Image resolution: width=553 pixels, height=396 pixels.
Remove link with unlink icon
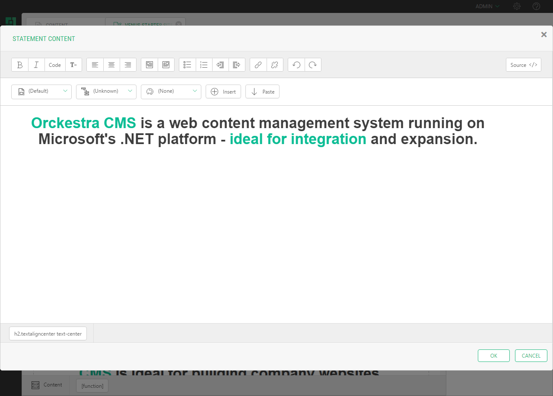274,65
